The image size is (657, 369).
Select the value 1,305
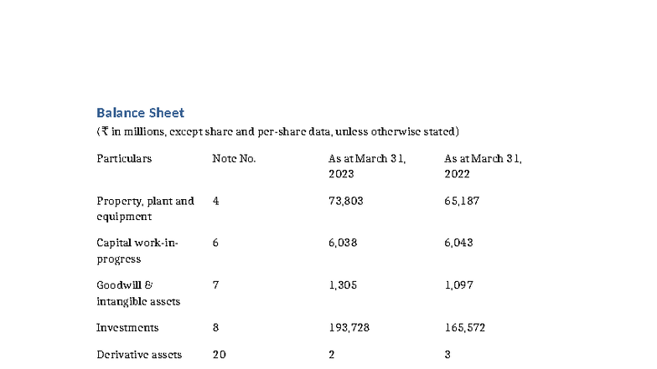click(343, 284)
